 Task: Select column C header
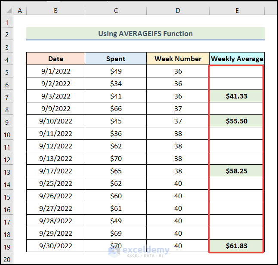click(x=116, y=11)
